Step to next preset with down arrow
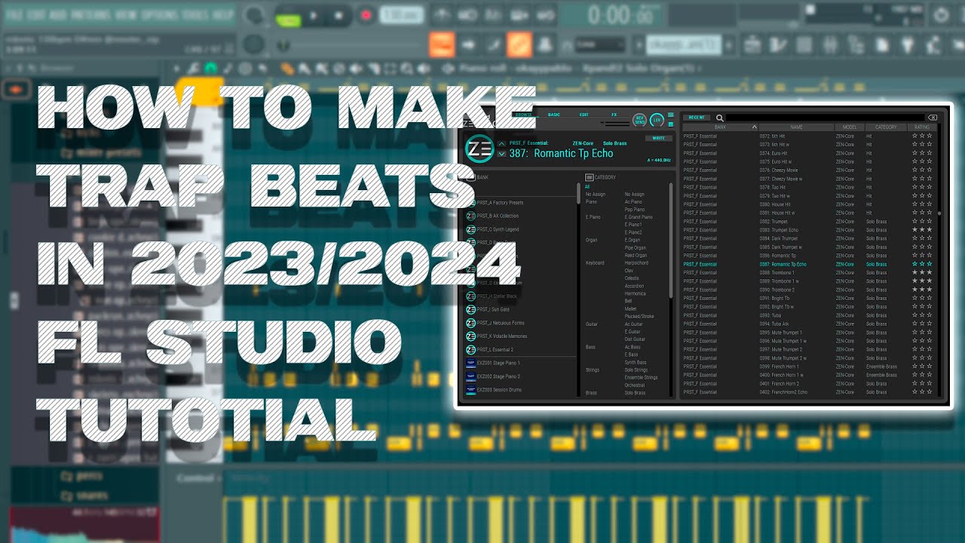Screen dimensions: 965x543 click(x=502, y=154)
